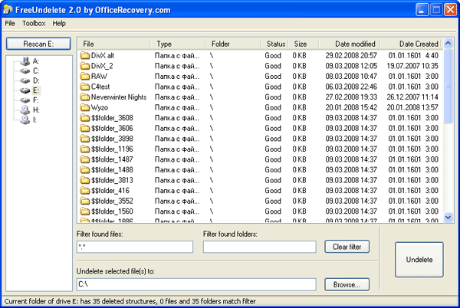This screenshot has width=460, height=308.
Task: Click the Good status of RAW row
Action: (x=273, y=76)
